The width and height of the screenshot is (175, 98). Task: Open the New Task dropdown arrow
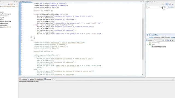164,4
